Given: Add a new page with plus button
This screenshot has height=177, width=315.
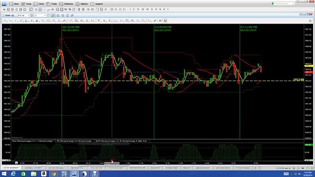Looking at the screenshot, I should point(255,168).
